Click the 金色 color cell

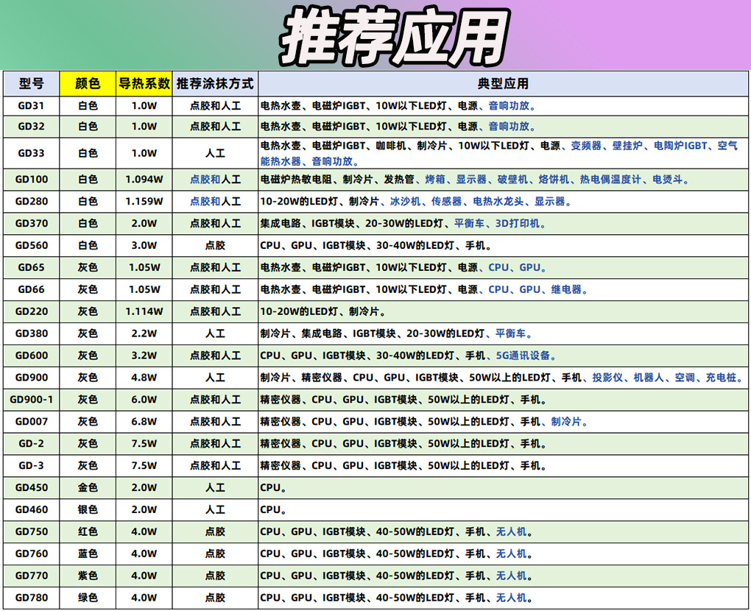pos(88,488)
